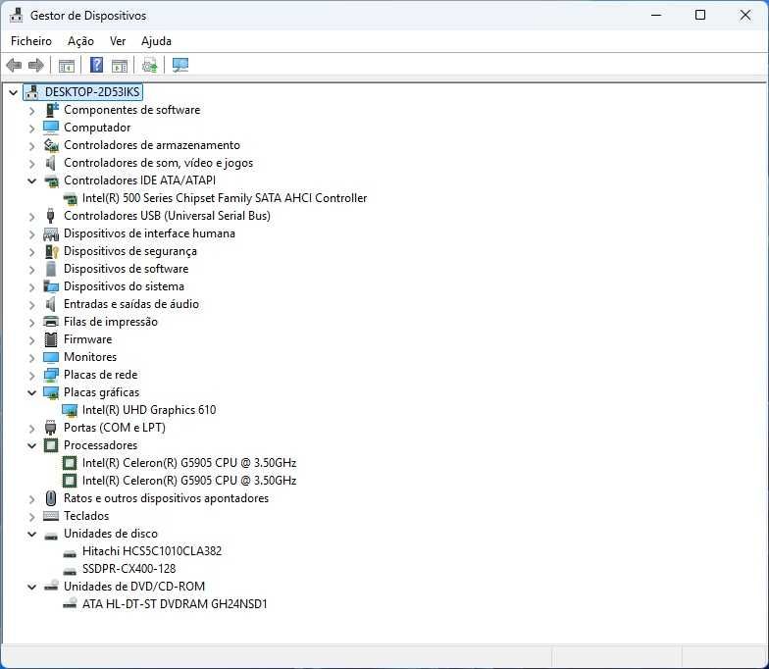Expand Componentes de software category
Image resolution: width=769 pixels, height=669 pixels.
pyautogui.click(x=31, y=110)
